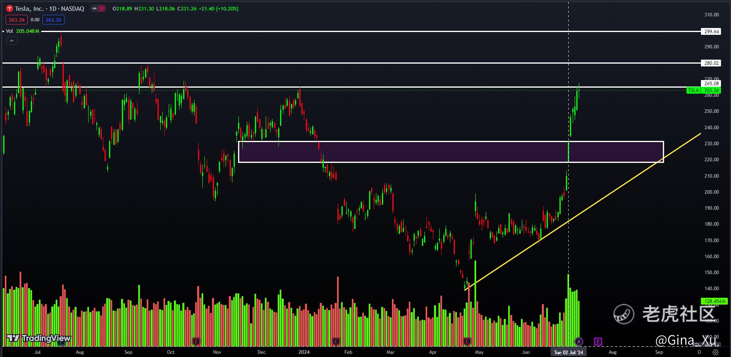Image resolution: width=731 pixels, height=357 pixels.
Task: Click the L218.06 low value
Action: [165, 8]
